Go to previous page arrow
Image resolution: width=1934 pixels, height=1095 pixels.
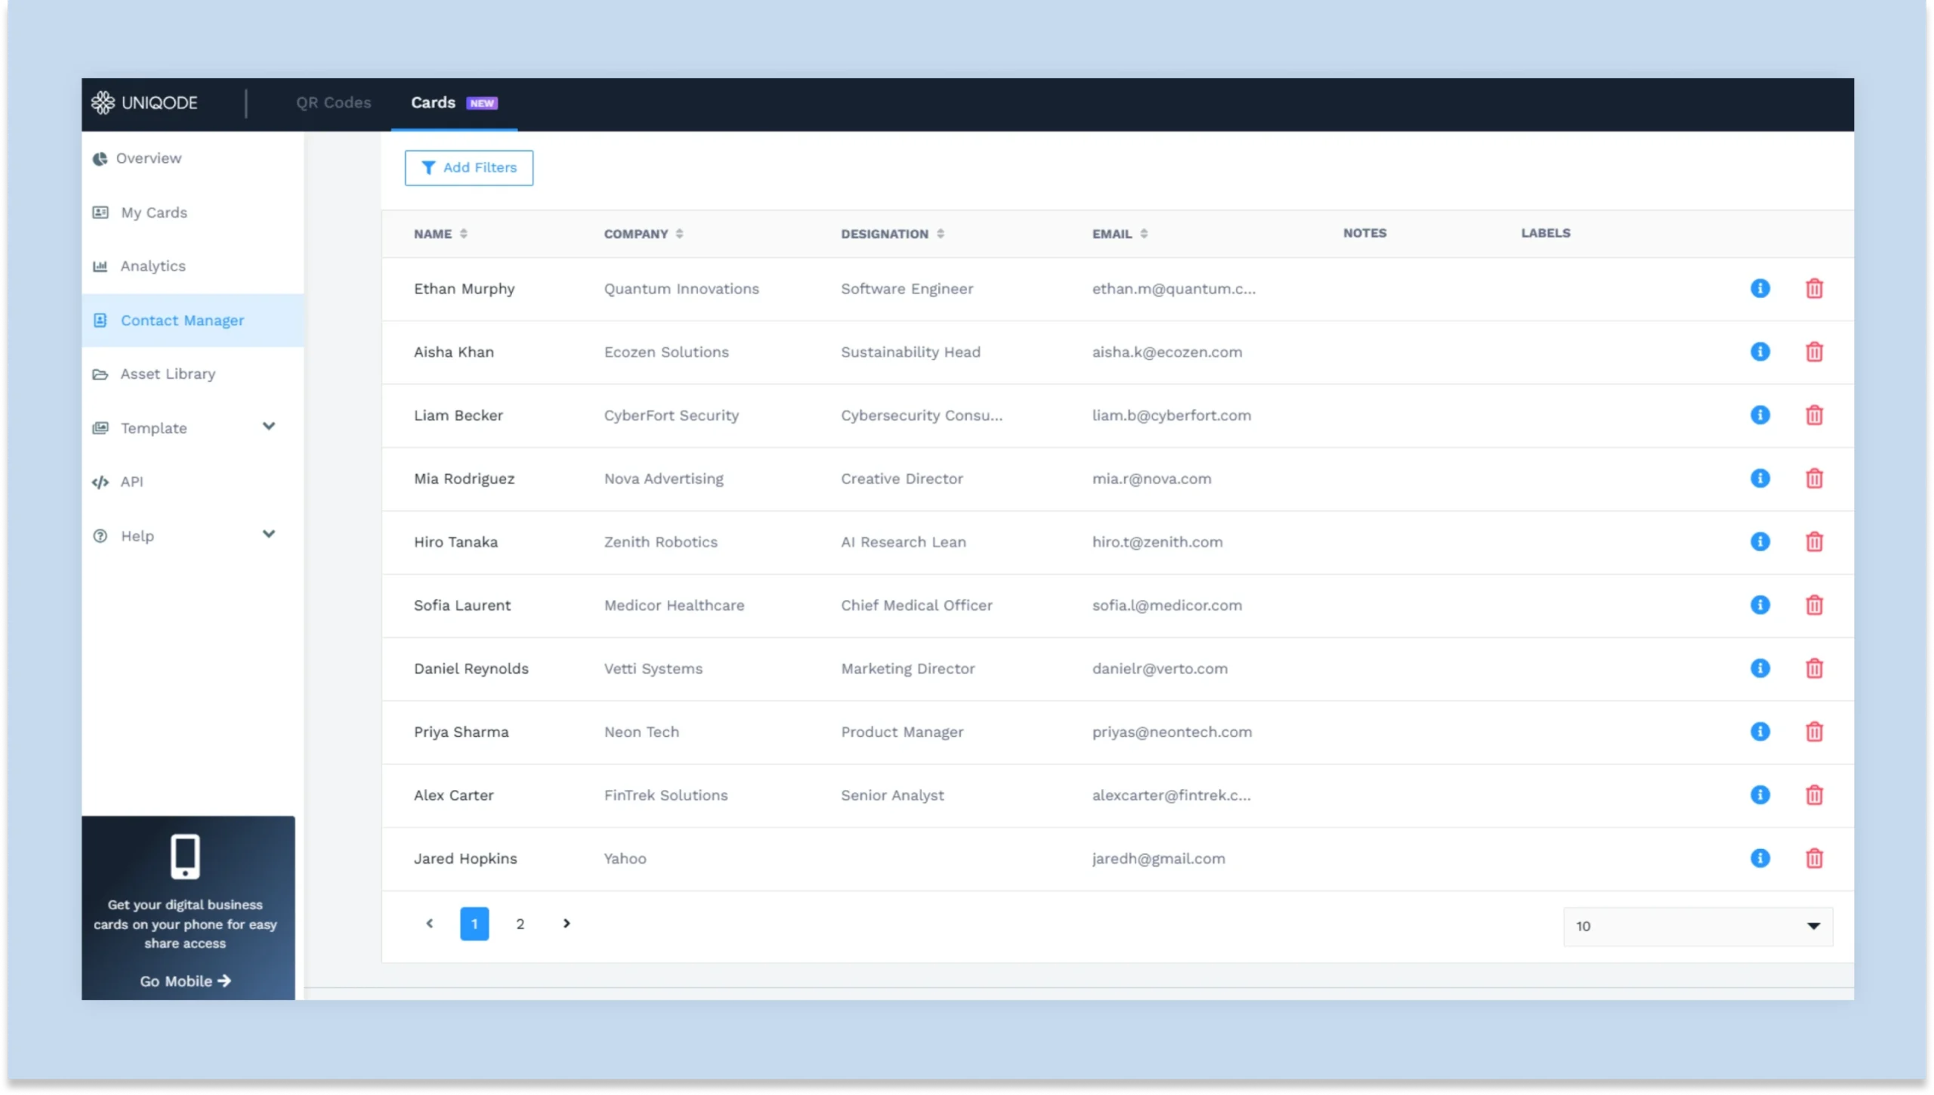point(430,924)
